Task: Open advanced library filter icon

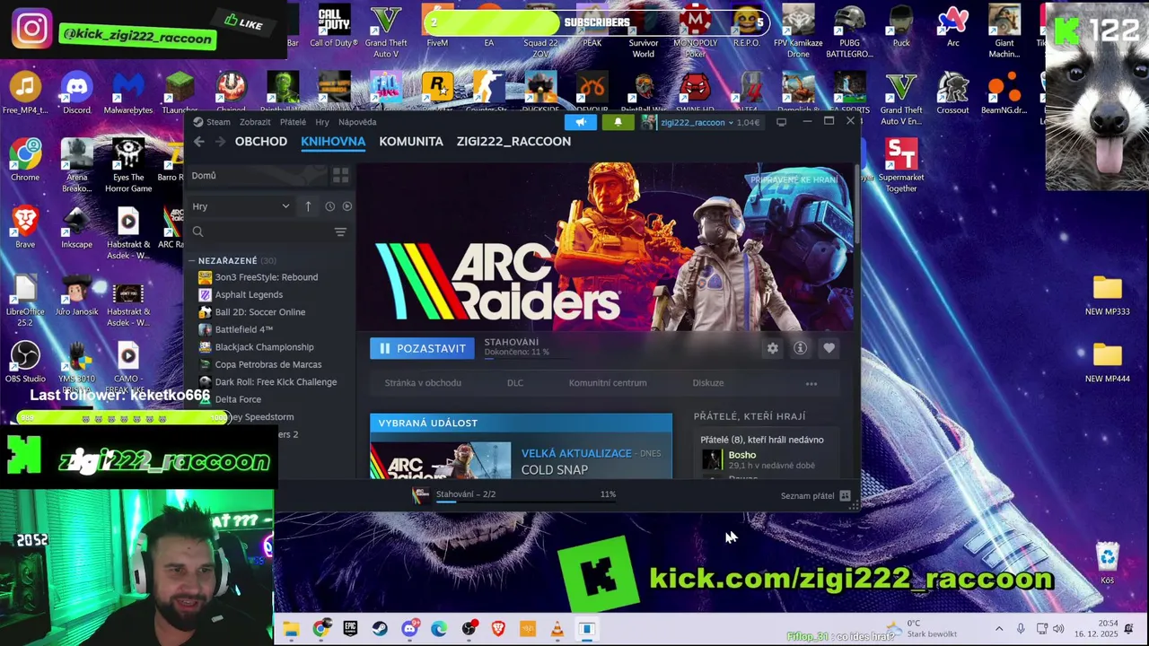Action: tap(340, 232)
